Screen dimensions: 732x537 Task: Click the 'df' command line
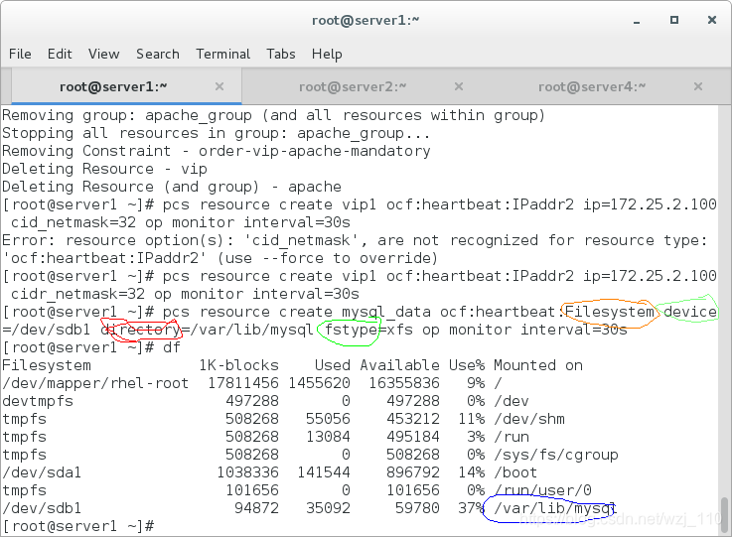[x=91, y=347]
